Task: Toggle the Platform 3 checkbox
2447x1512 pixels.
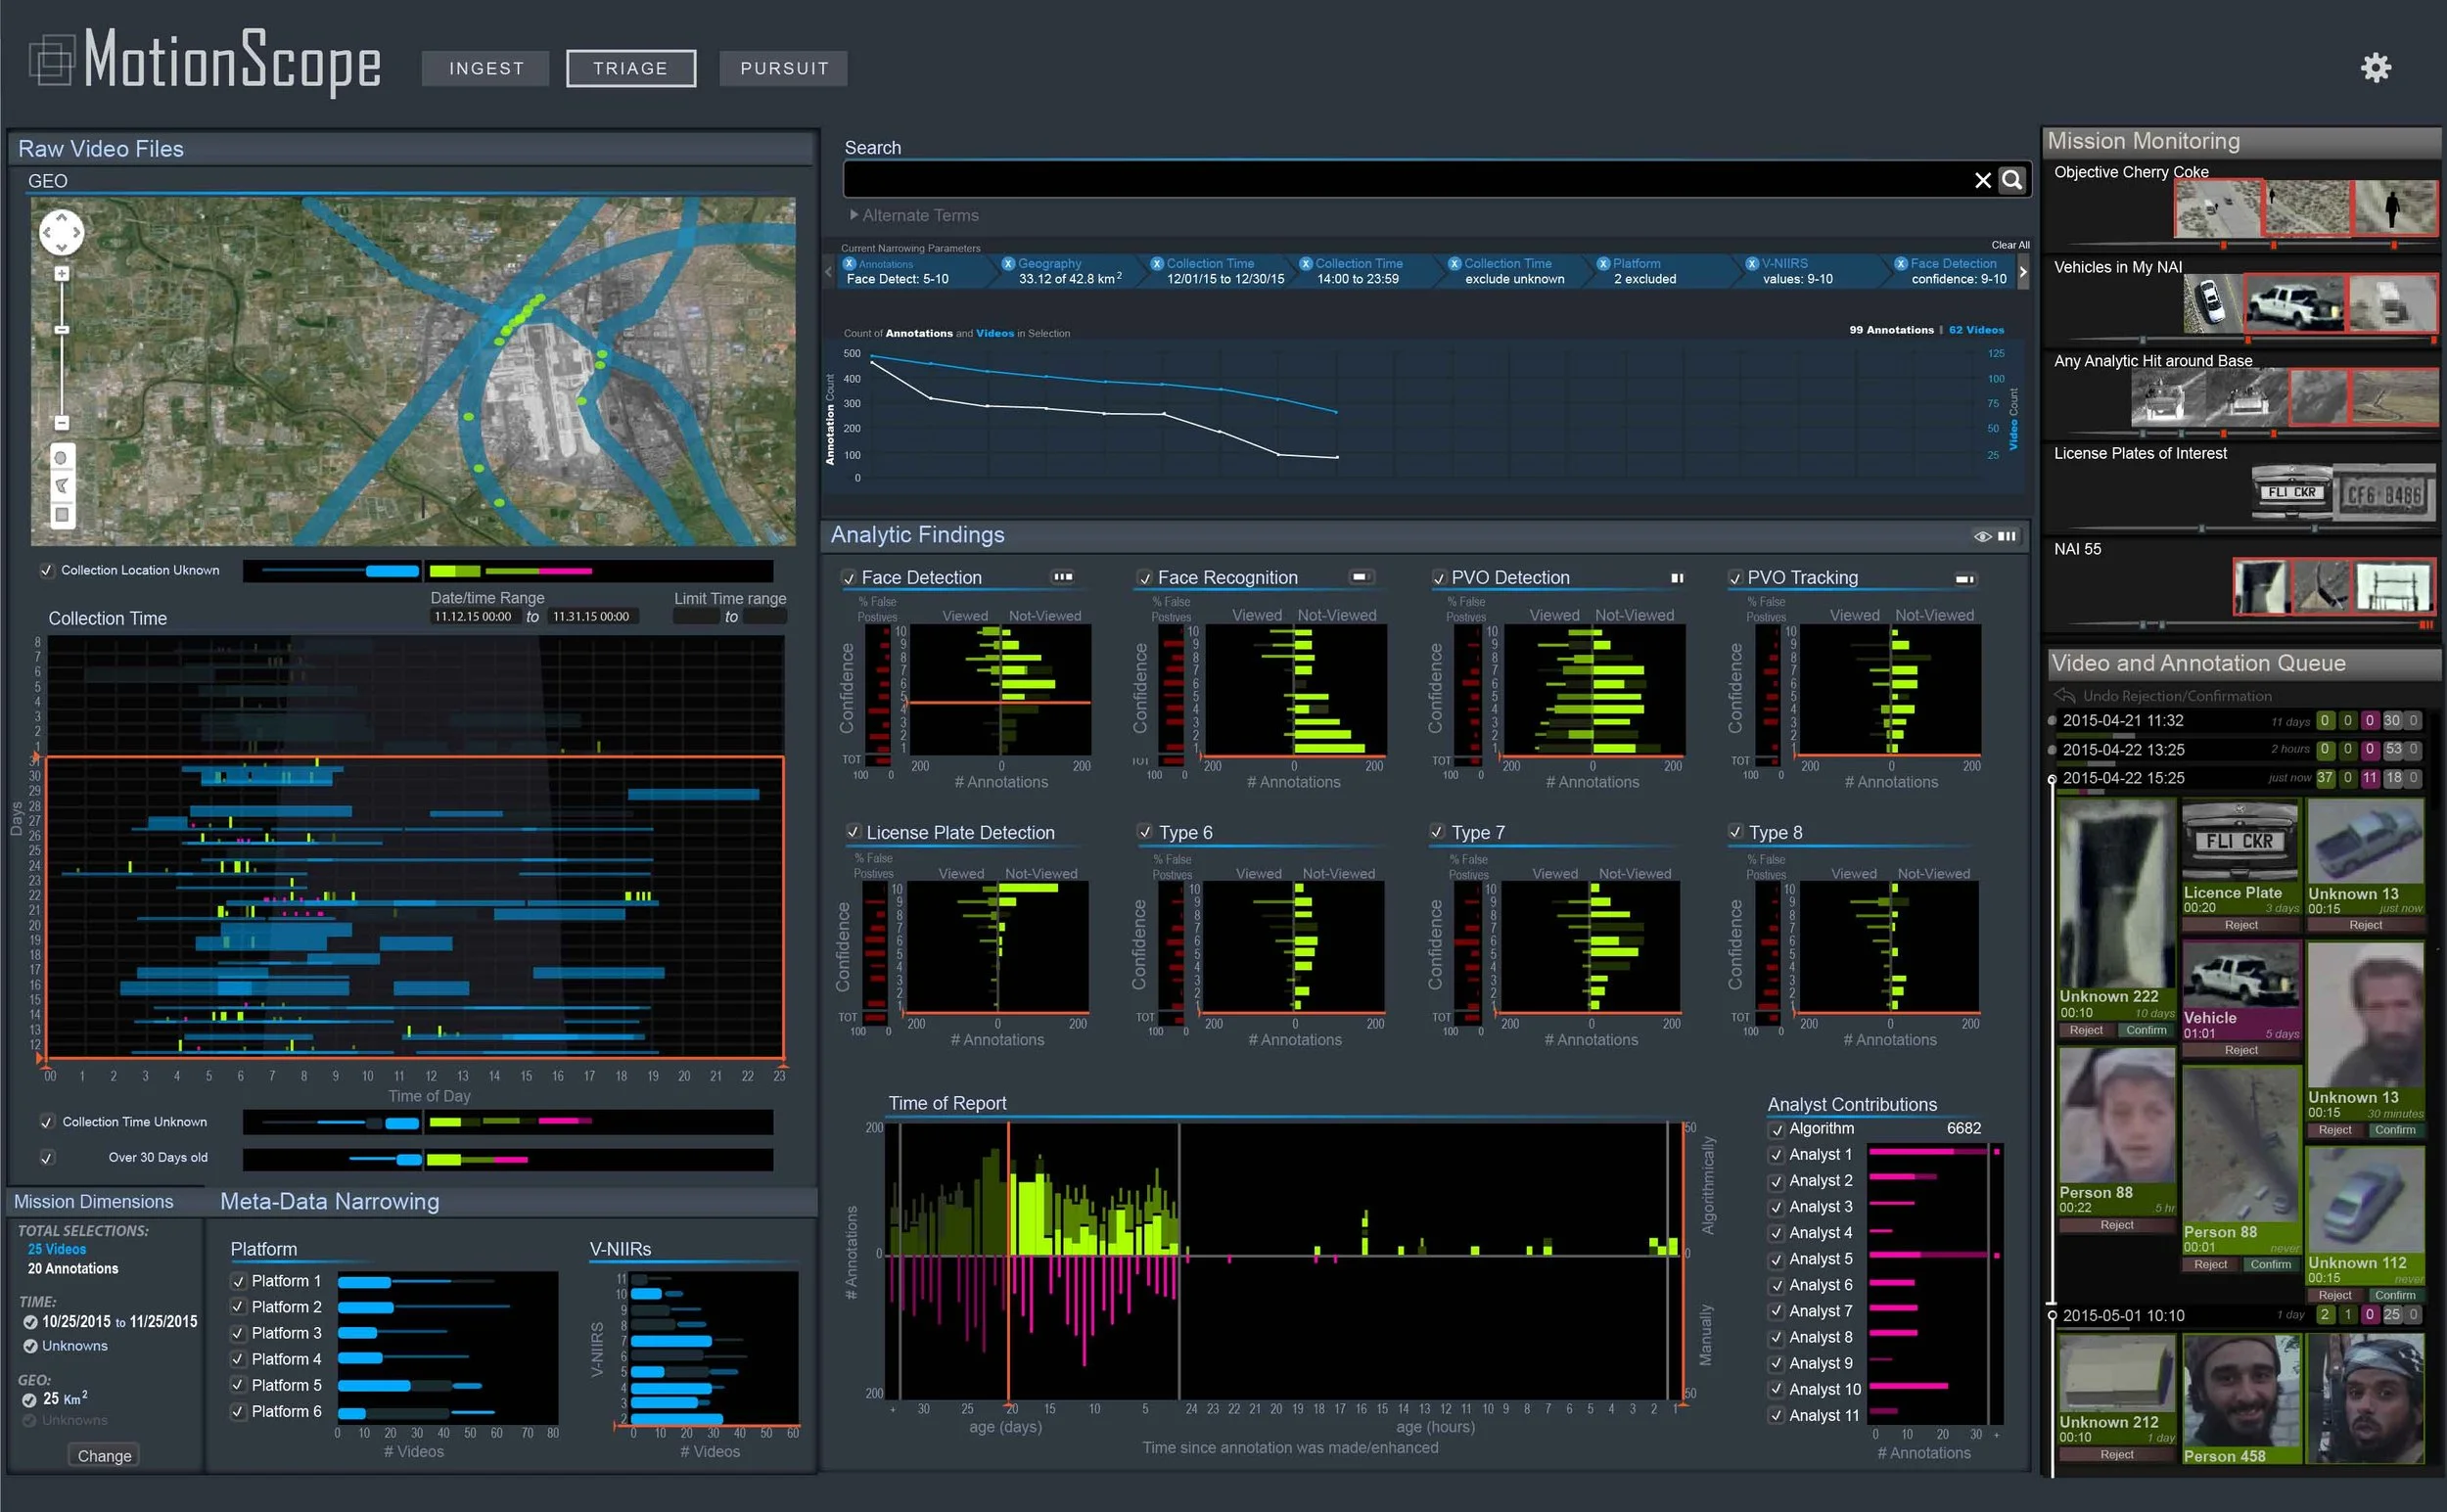Action: [x=239, y=1333]
